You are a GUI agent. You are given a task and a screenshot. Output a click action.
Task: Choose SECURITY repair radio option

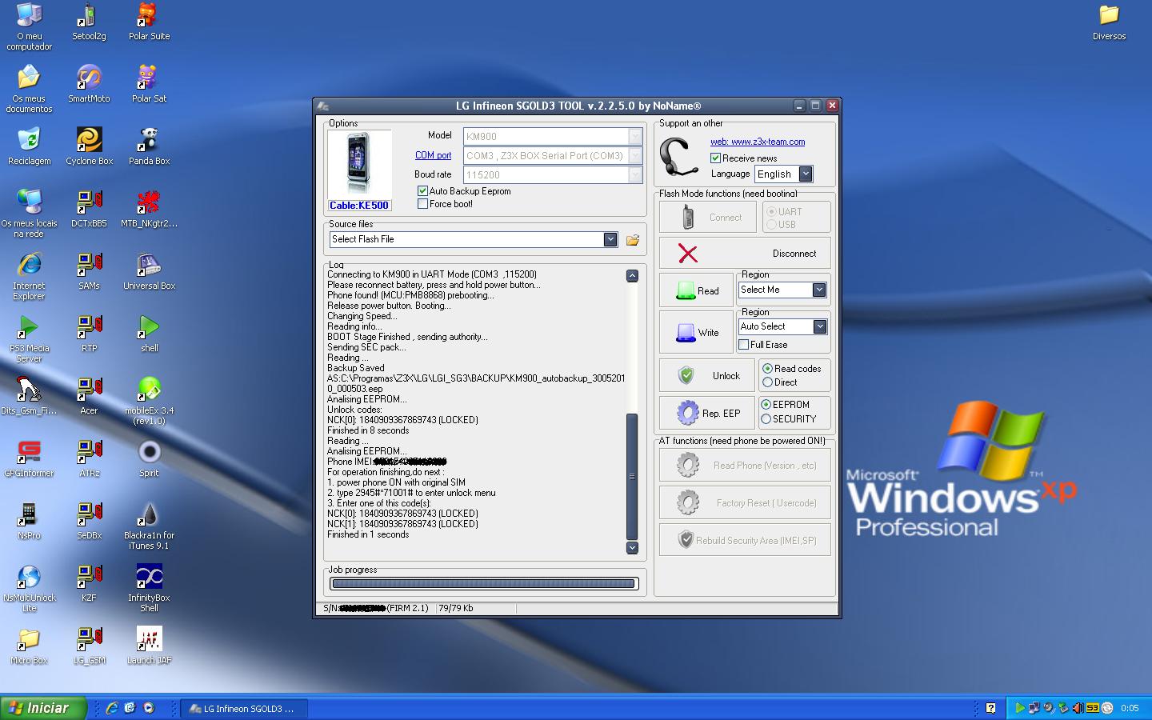pyautogui.click(x=766, y=418)
